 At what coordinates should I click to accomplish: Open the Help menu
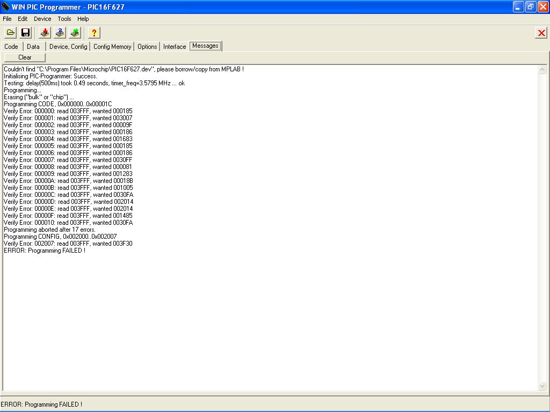[83, 19]
